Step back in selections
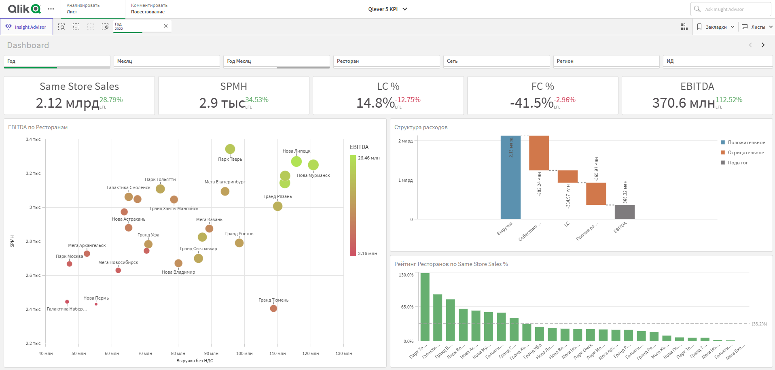 (76, 27)
